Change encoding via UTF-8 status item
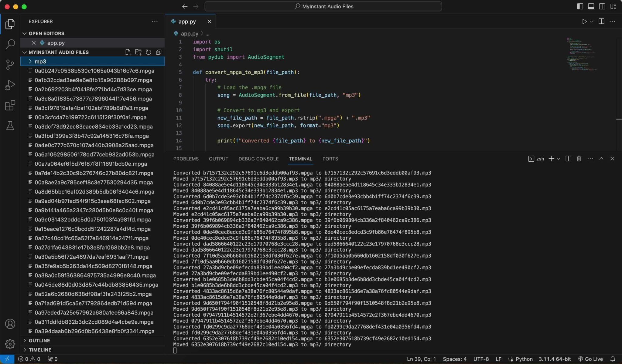The width and height of the screenshot is (622, 364). (x=481, y=359)
